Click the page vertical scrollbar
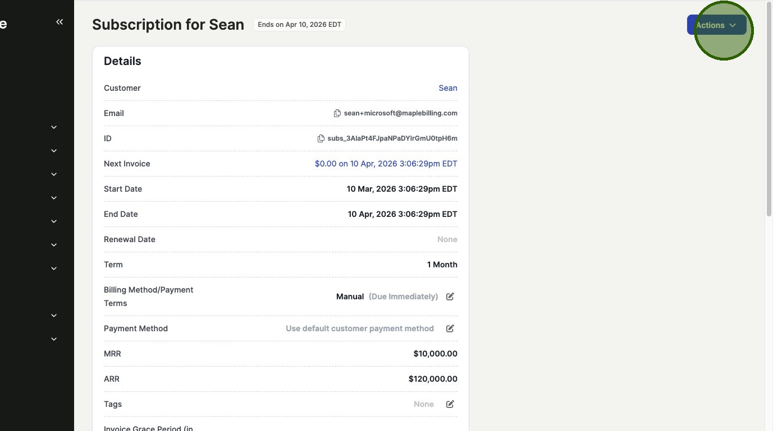This screenshot has width=773, height=431. [x=769, y=112]
